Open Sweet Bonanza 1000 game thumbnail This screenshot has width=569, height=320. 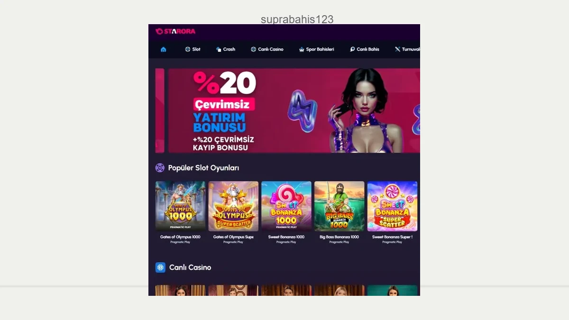(x=286, y=206)
